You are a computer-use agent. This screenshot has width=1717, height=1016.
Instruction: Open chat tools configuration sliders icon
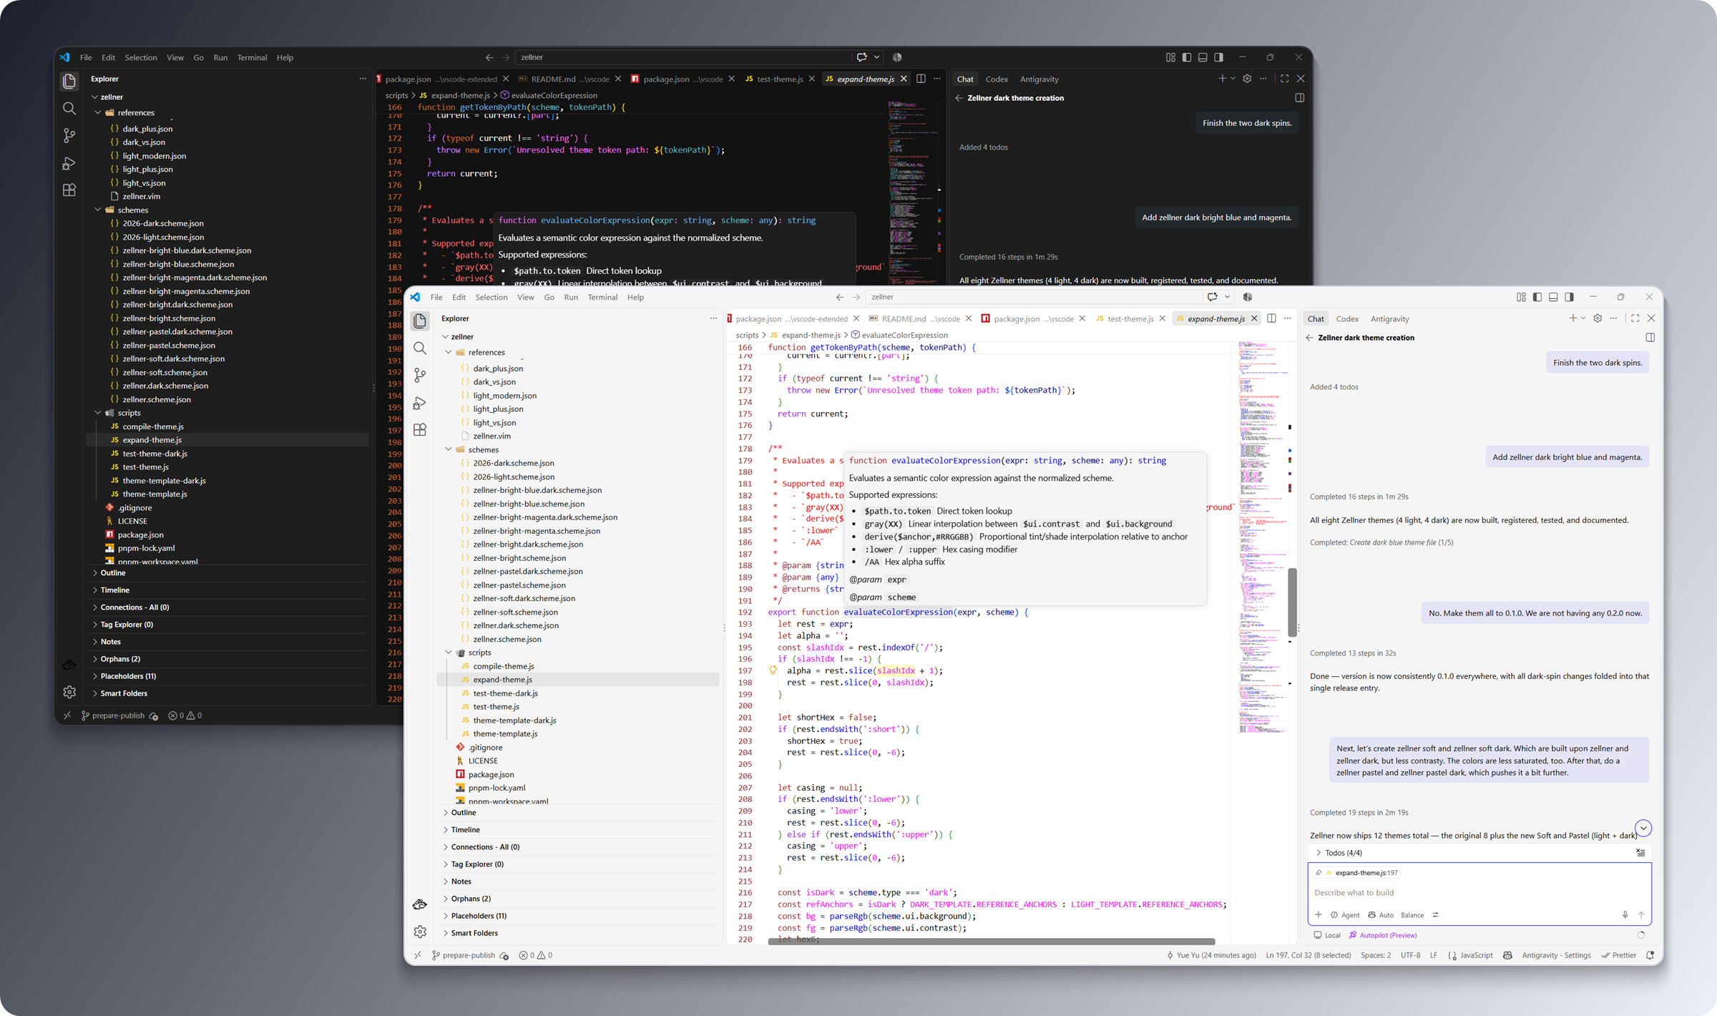pos(1435,915)
